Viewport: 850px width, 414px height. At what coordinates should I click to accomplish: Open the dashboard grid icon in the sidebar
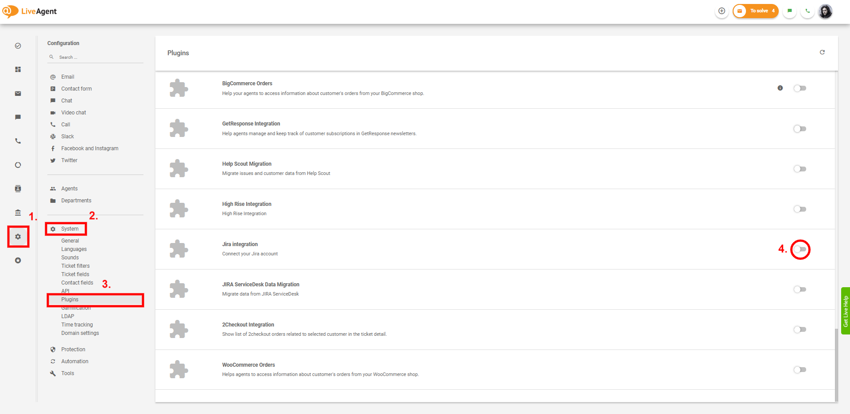pyautogui.click(x=18, y=70)
